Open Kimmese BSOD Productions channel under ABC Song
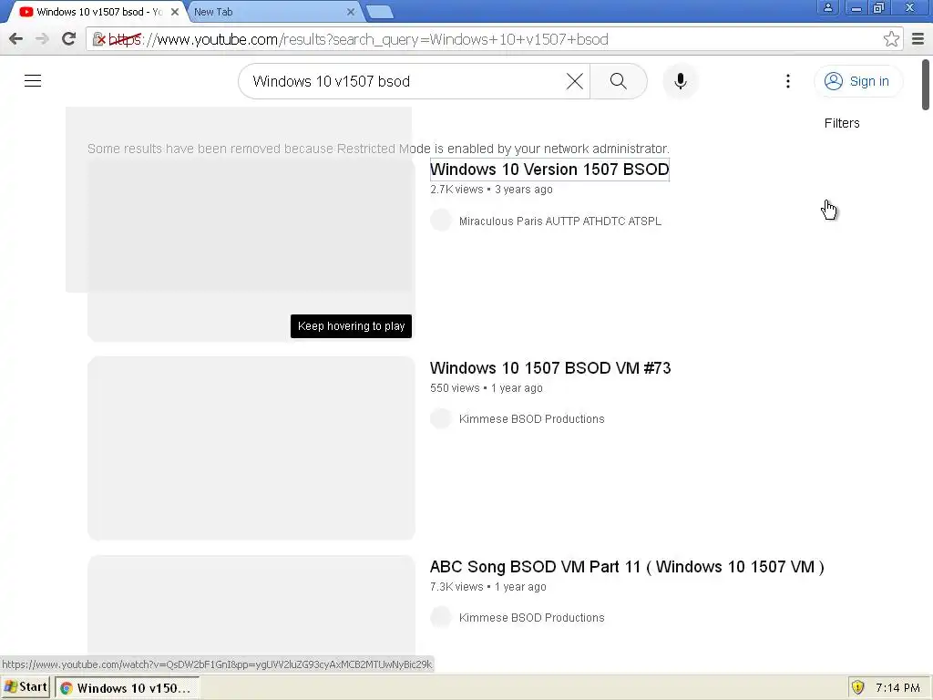This screenshot has width=933, height=700. click(531, 618)
